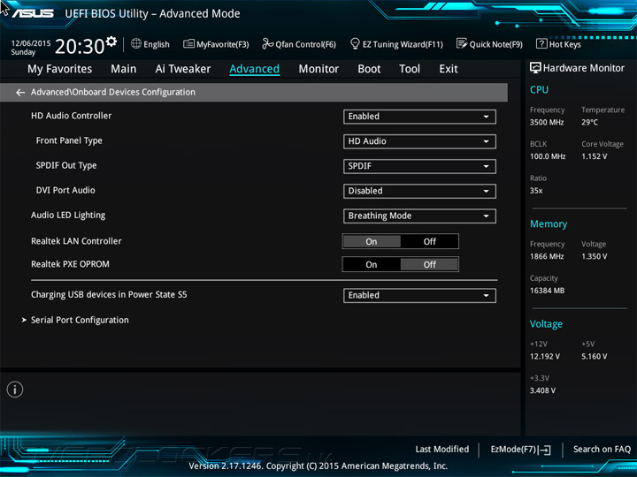Click the Quick Note notepad icon
637x477 pixels.
pos(462,43)
